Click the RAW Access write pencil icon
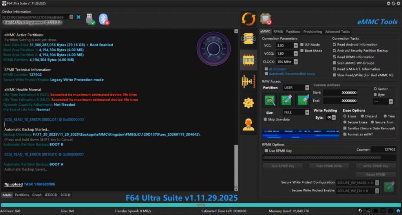The height and width of the screenshot is (215, 402). [286, 100]
